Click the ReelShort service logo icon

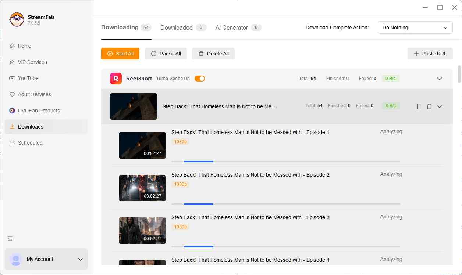[x=116, y=79]
